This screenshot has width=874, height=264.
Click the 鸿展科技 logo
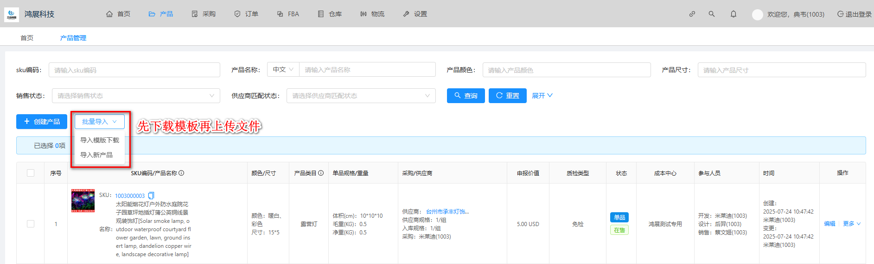(12, 14)
